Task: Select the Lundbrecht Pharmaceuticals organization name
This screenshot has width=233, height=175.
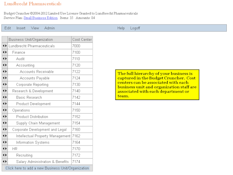Action: (x=32, y=46)
